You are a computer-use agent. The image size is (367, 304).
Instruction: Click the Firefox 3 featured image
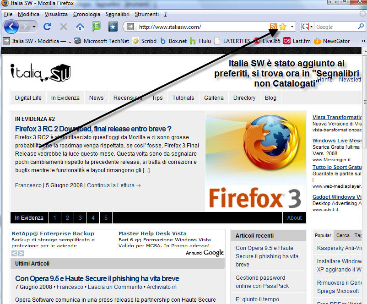click(x=256, y=161)
